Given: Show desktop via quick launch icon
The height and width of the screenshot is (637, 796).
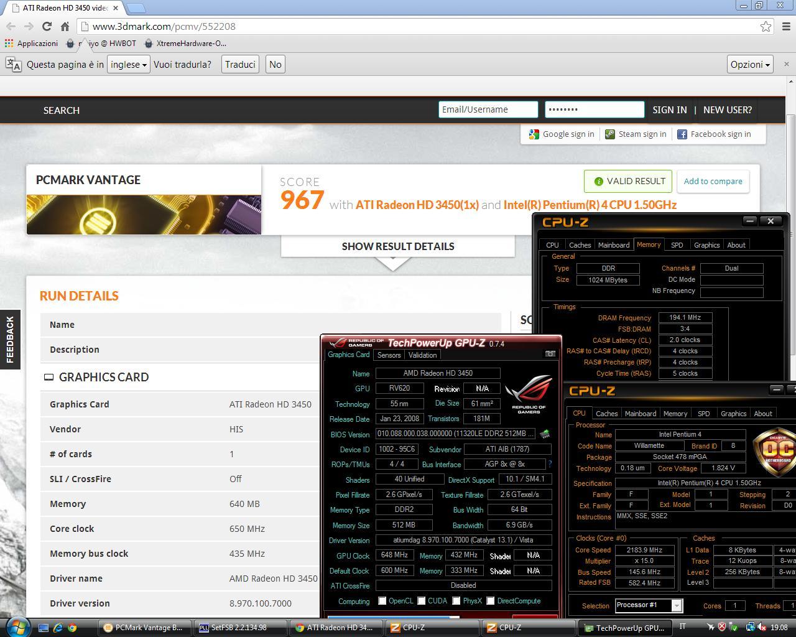Looking at the screenshot, I should pos(44,628).
